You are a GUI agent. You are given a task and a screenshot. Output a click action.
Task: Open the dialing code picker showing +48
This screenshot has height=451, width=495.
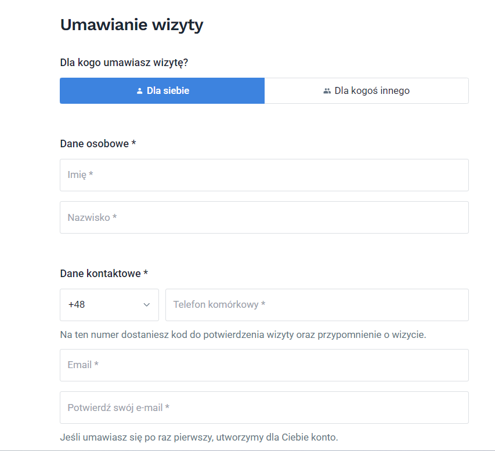(x=109, y=305)
